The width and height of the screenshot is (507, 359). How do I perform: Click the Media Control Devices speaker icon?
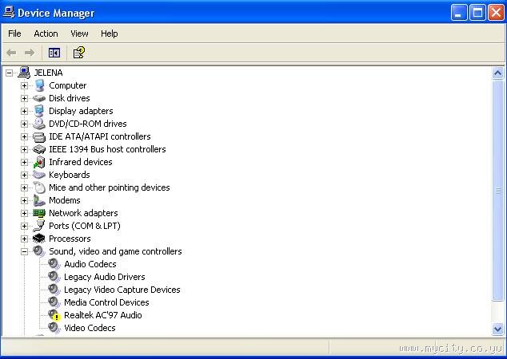pos(54,302)
